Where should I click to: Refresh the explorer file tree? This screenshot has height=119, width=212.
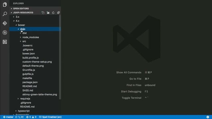click(53, 13)
